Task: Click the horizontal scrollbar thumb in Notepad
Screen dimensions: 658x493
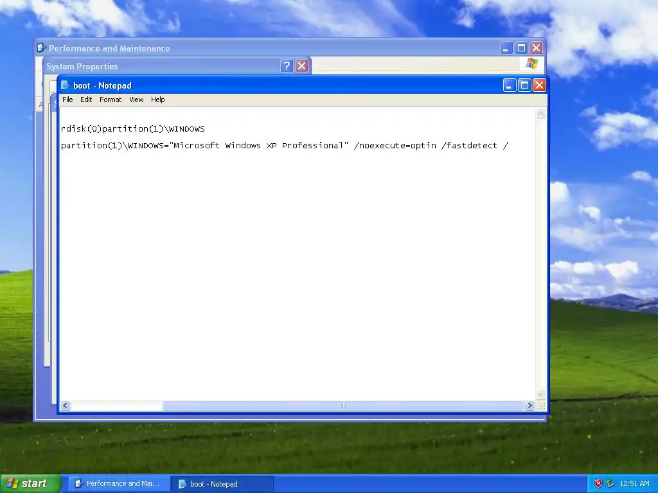Action: coord(343,406)
